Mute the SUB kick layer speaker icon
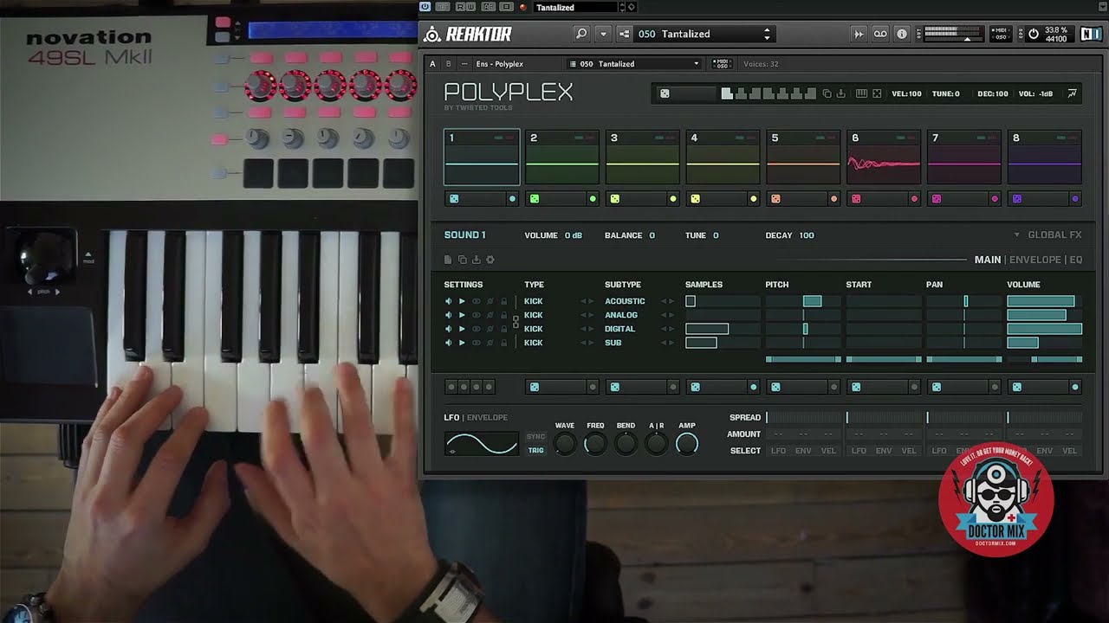This screenshot has height=623, width=1109. (x=448, y=343)
